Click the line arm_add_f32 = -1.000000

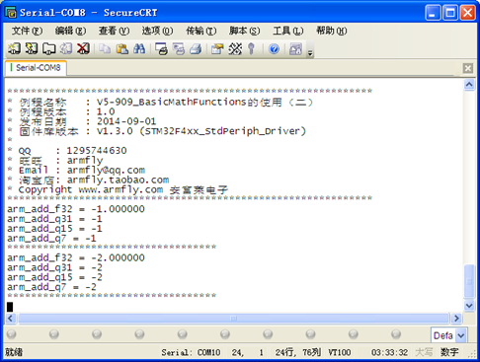tap(76, 209)
